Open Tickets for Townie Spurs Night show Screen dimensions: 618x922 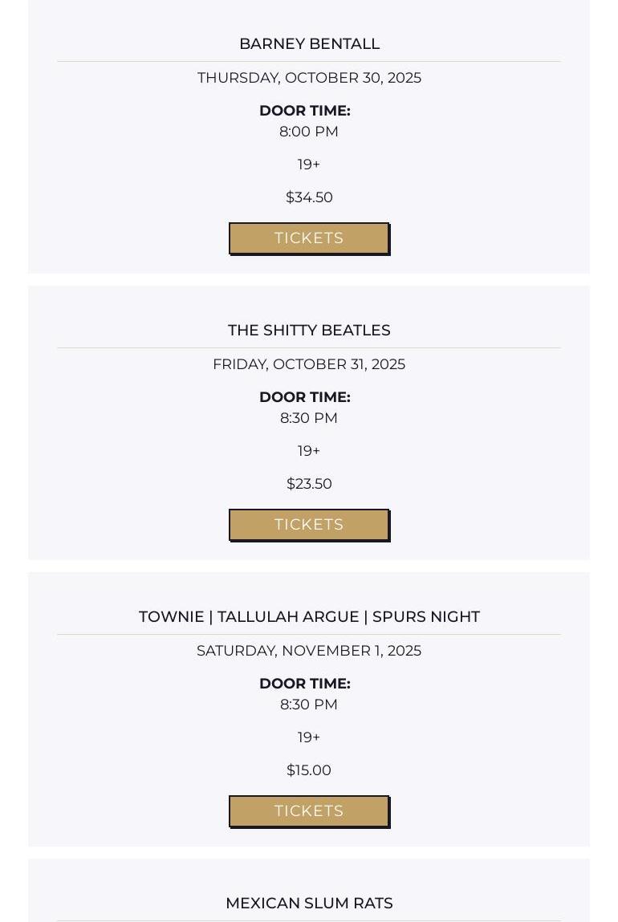309,811
